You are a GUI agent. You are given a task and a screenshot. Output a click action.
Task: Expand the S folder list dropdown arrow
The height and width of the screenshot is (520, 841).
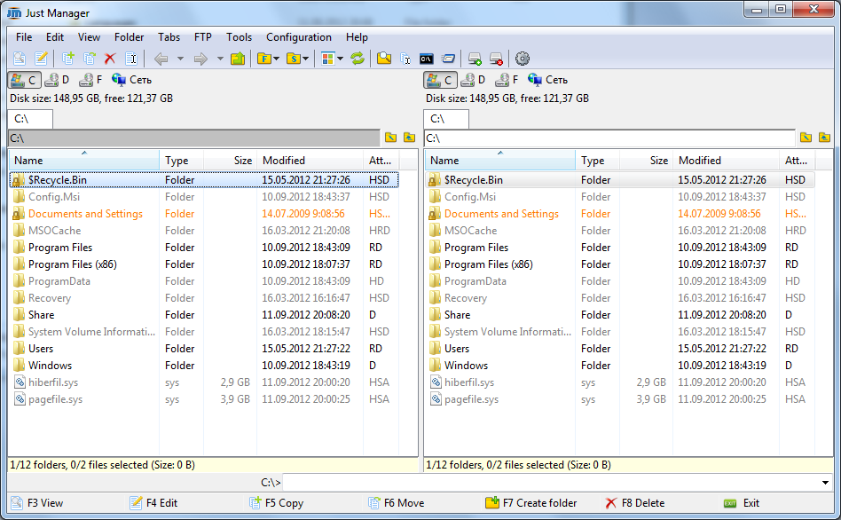306,59
